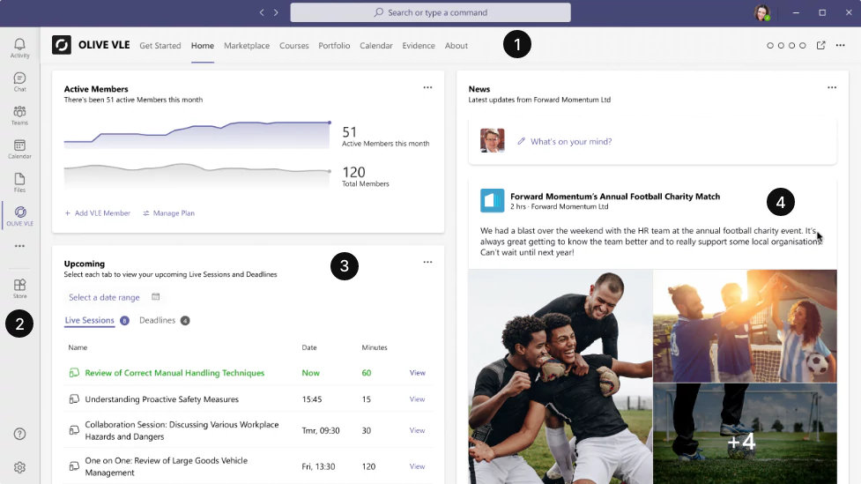Switch to the Marketplace tab
Image resolution: width=861 pixels, height=484 pixels.
(x=247, y=46)
